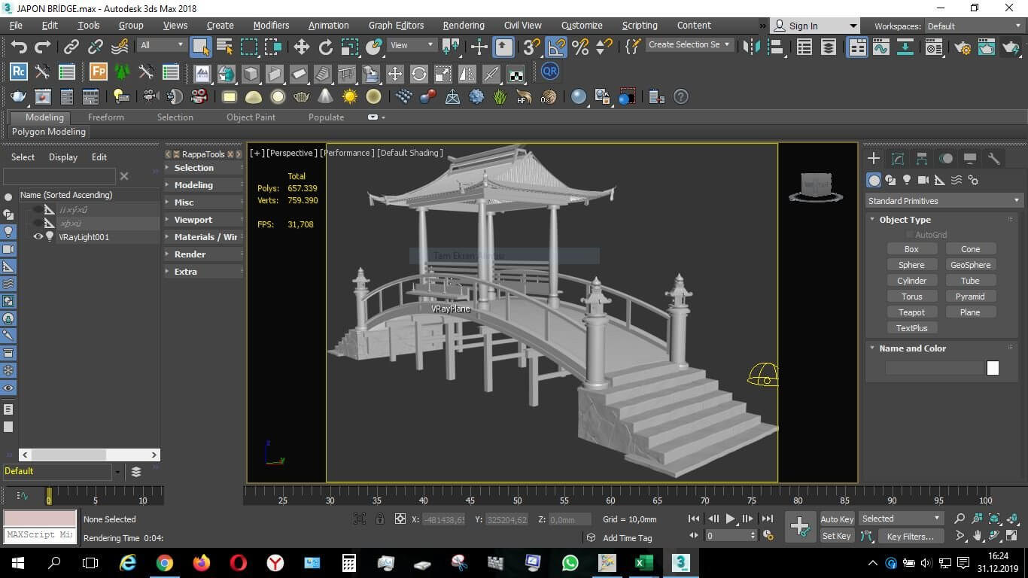The height and width of the screenshot is (578, 1028).
Task: Click the Undo arrow icon
Action: click(x=18, y=47)
